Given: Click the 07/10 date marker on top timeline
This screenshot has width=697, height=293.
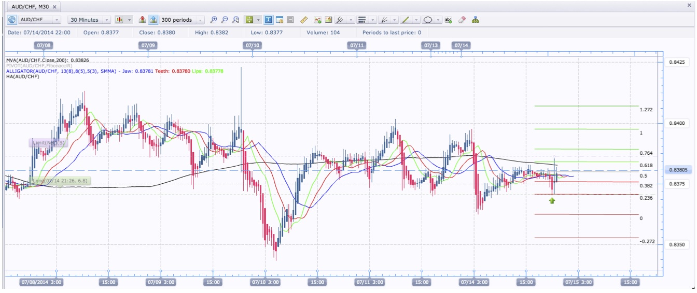Looking at the screenshot, I should [252, 45].
